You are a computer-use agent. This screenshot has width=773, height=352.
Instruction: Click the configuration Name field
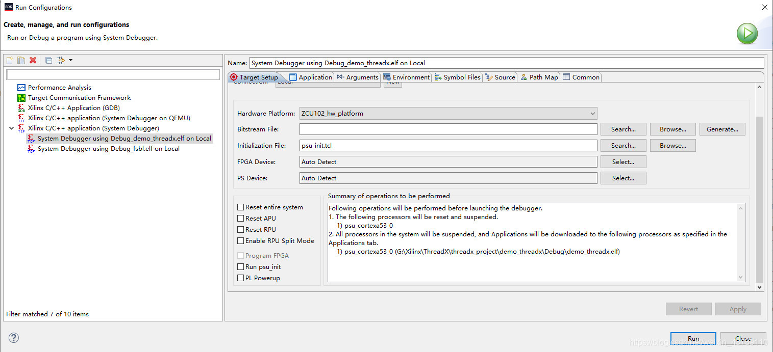pos(506,63)
